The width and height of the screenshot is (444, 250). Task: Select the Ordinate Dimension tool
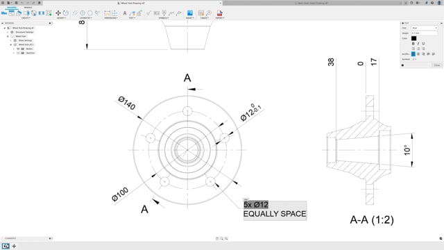(x=114, y=13)
